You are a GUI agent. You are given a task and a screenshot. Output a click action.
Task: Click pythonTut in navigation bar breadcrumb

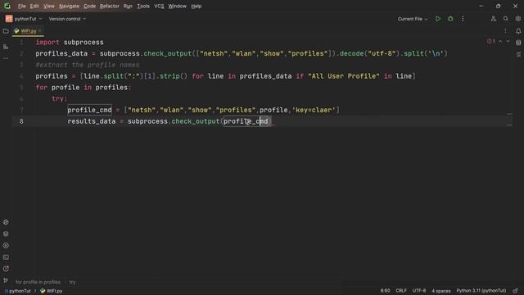(17, 291)
